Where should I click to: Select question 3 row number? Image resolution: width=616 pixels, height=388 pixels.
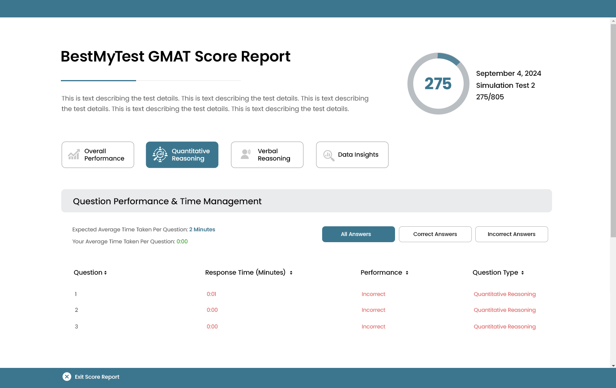point(76,326)
